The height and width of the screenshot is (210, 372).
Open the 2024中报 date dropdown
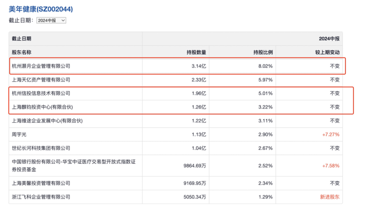coord(51,20)
